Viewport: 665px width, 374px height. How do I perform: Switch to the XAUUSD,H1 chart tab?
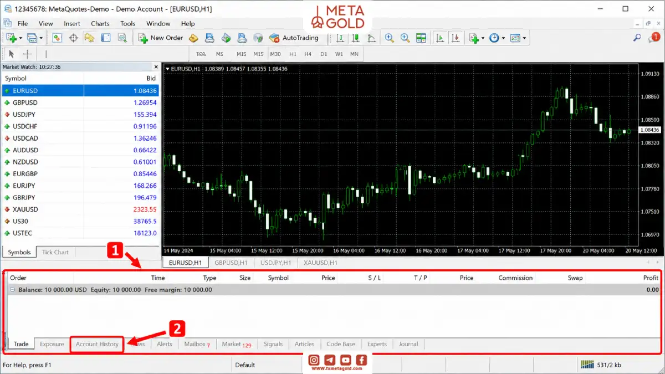(x=321, y=263)
